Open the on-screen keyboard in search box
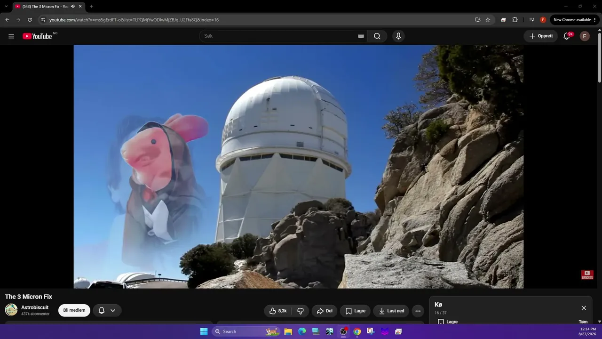This screenshot has height=339, width=602. click(361, 36)
